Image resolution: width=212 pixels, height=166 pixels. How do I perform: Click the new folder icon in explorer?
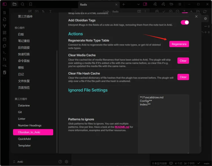[37, 11]
